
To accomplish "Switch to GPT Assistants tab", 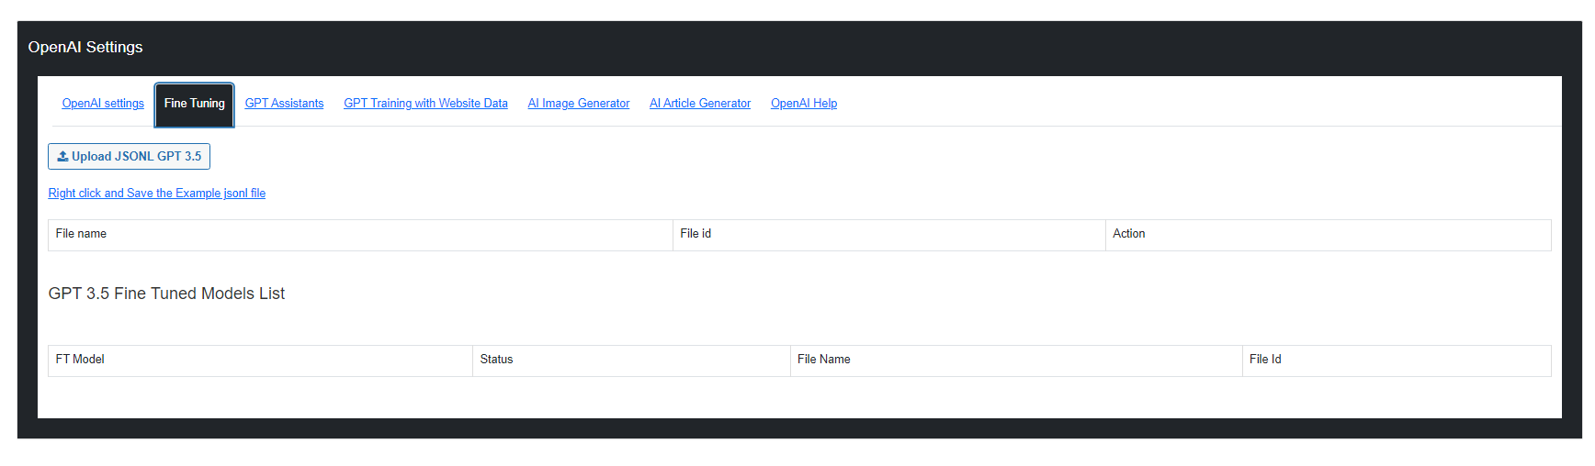I will 284,104.
